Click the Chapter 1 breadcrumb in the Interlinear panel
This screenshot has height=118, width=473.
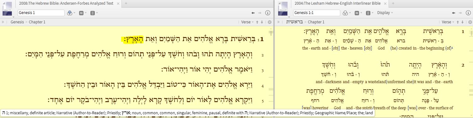click(x=316, y=22)
